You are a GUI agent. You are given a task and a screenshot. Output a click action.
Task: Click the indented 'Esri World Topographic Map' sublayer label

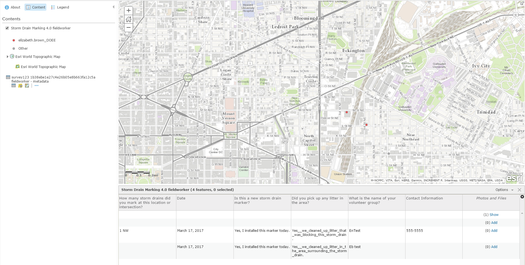[x=43, y=67]
